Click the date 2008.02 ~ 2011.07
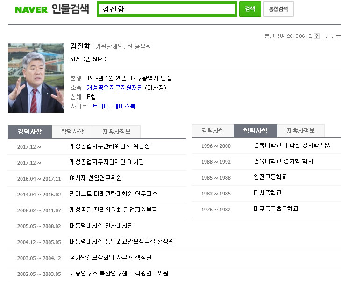 tap(39, 210)
